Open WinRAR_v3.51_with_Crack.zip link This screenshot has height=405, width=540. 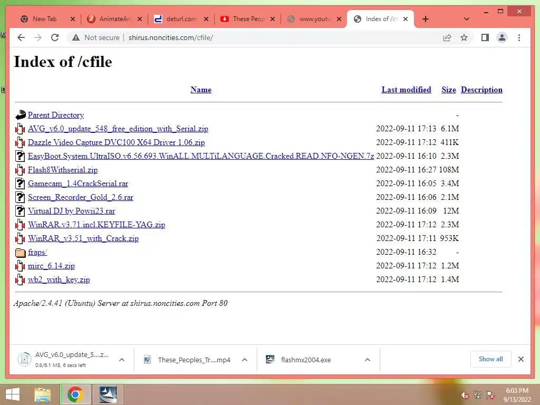(83, 238)
